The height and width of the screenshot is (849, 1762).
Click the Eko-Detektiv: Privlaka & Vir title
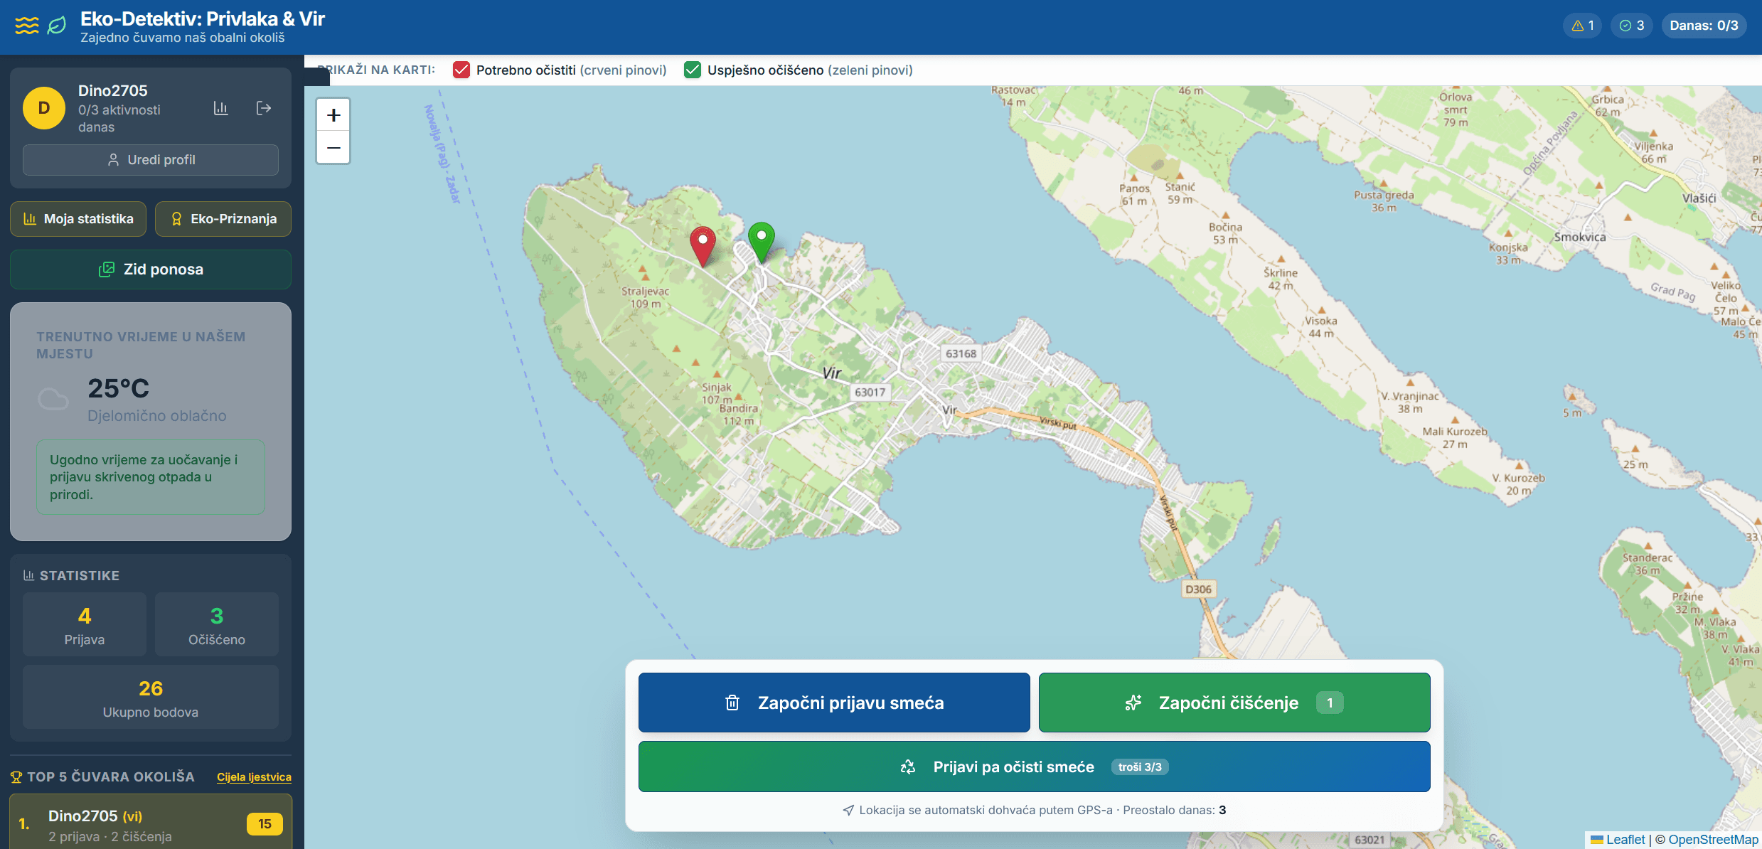(x=203, y=18)
